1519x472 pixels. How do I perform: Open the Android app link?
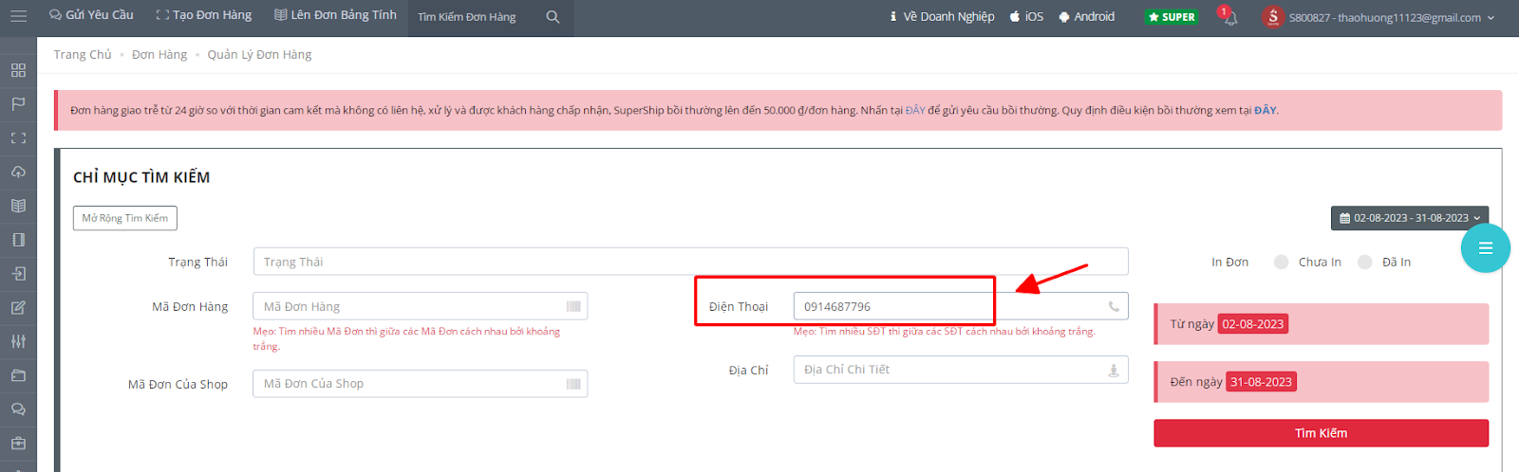[1087, 17]
